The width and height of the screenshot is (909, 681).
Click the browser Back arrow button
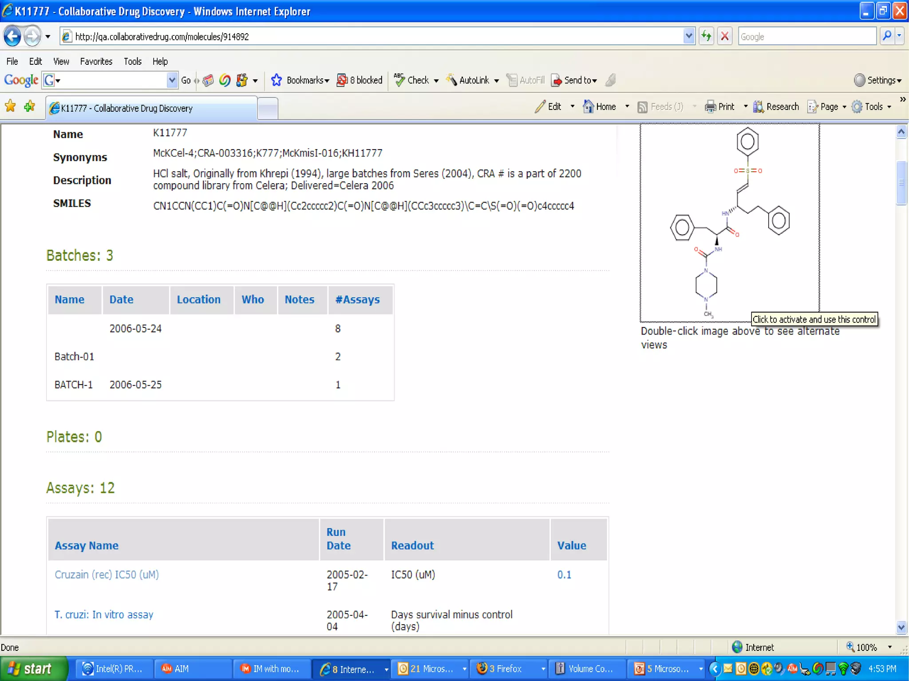click(12, 36)
